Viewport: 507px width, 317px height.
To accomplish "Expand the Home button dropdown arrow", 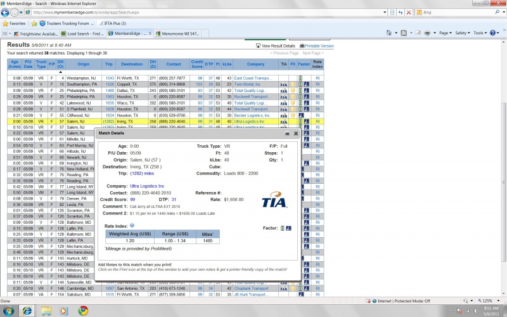I will coord(395,33).
